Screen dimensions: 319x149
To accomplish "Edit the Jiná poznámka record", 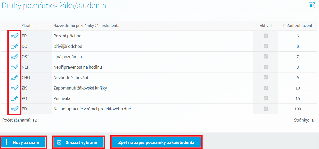I will (15, 57).
